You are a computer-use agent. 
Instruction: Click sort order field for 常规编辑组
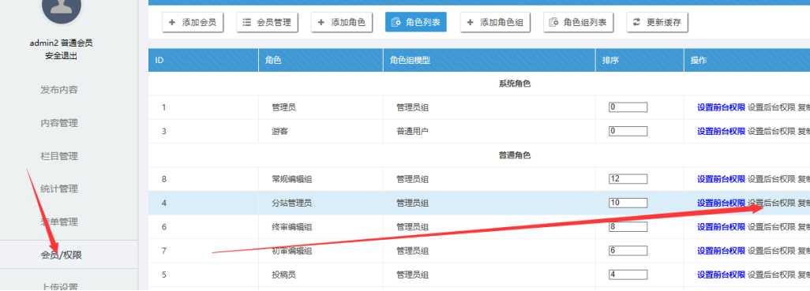click(628, 179)
